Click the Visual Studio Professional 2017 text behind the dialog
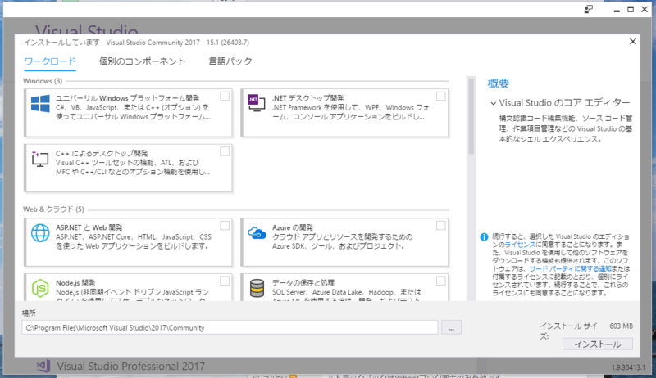The height and width of the screenshot is (378, 656). click(x=131, y=367)
